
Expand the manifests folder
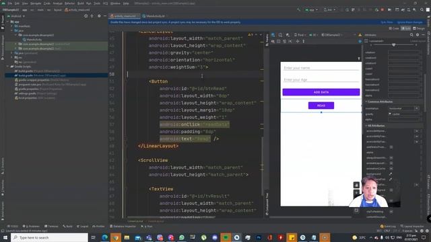[x=12, y=26]
